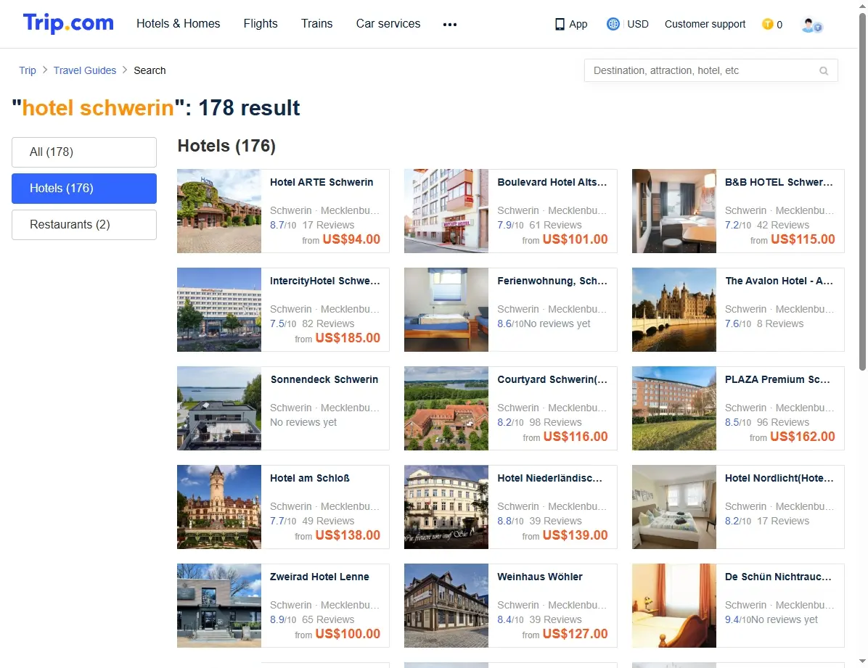Click the gold Trip Coins icon
This screenshot has width=868, height=668.
[x=767, y=24]
